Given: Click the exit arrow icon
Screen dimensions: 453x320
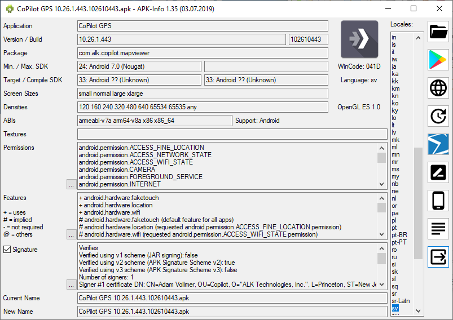Looking at the screenshot, I should pos(438,256).
